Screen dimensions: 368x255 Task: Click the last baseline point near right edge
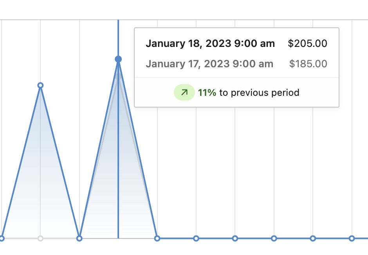click(352, 239)
